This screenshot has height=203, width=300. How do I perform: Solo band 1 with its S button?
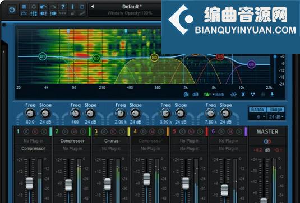[x=44, y=131]
